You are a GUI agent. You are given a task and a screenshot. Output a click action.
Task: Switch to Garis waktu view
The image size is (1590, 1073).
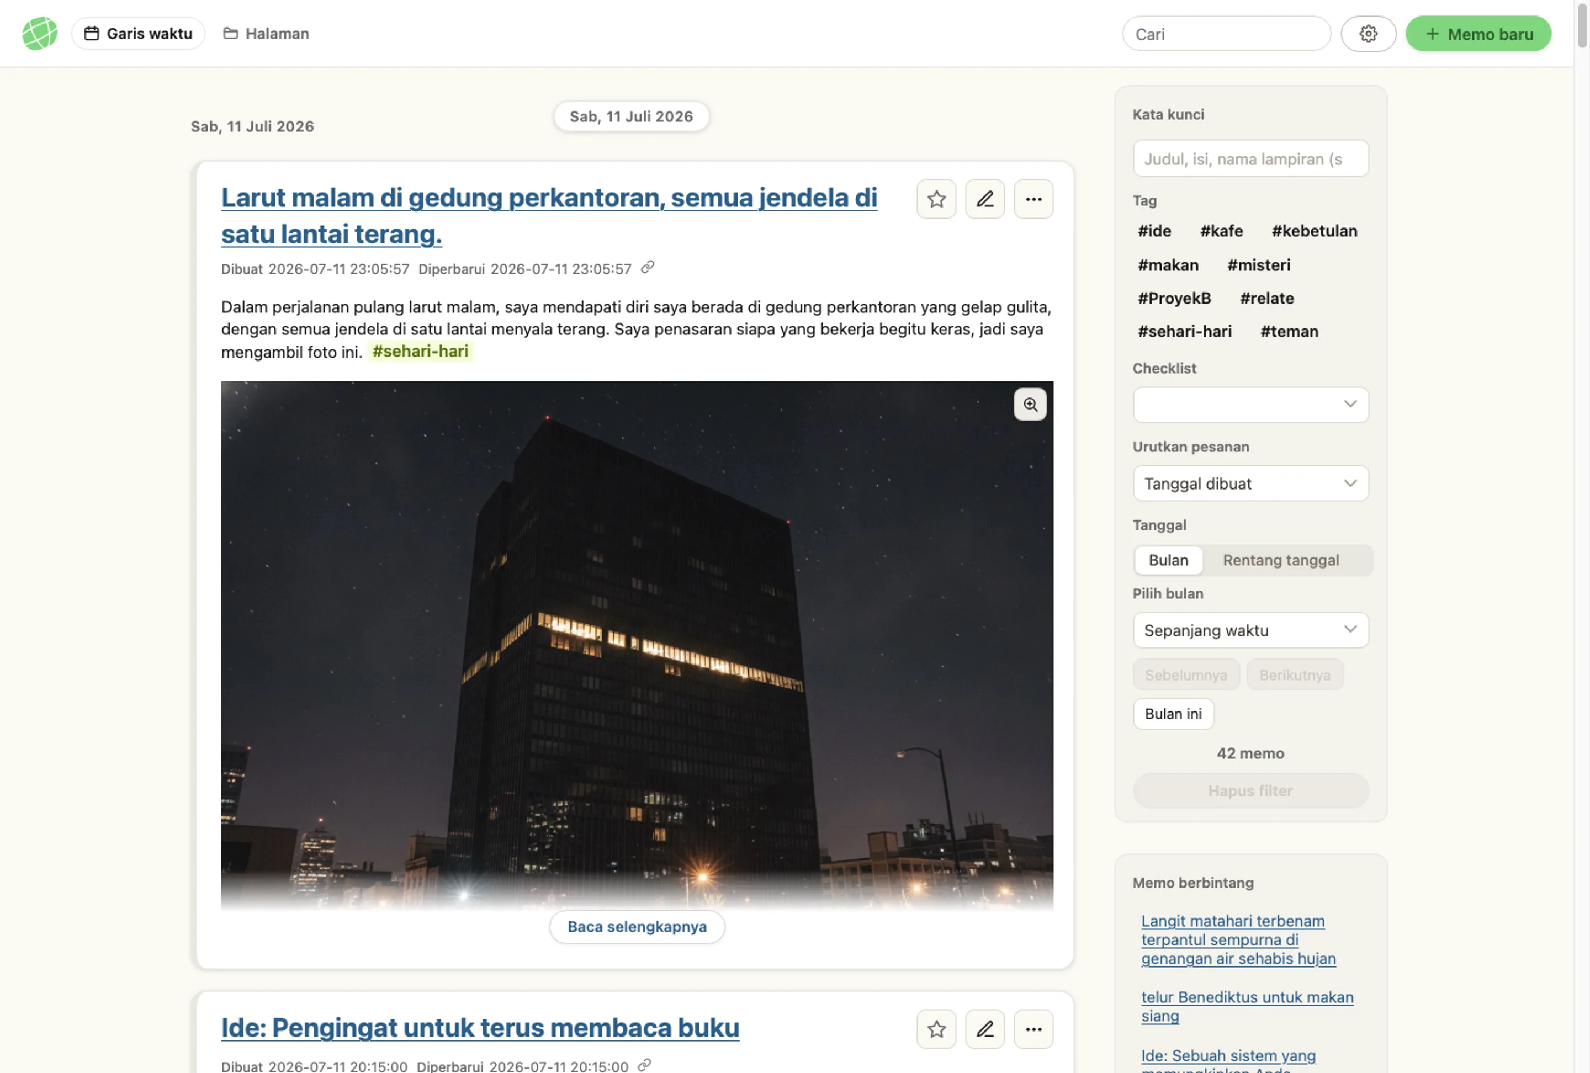click(x=138, y=34)
